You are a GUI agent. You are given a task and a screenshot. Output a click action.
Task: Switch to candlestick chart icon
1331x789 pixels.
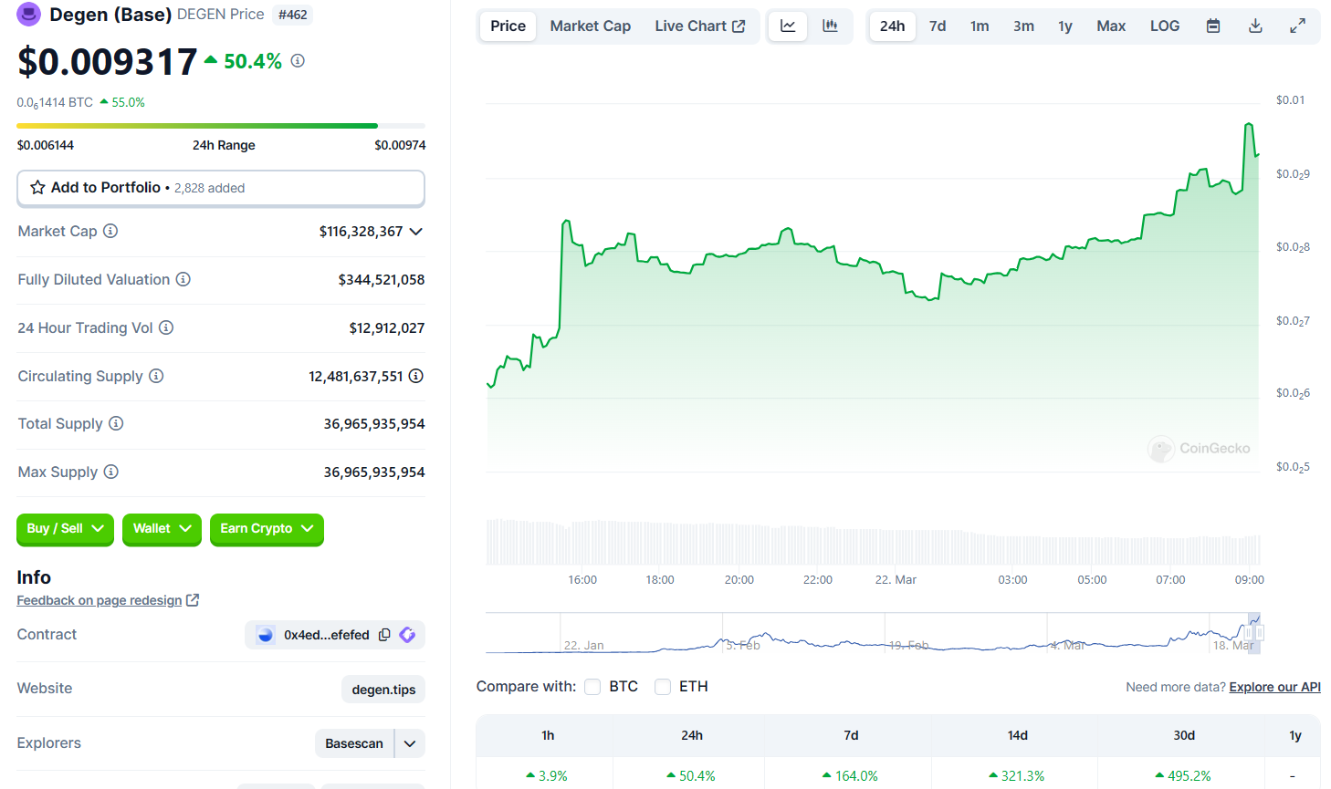click(830, 26)
